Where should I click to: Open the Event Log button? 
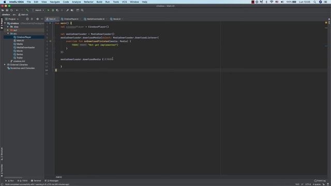320,181
